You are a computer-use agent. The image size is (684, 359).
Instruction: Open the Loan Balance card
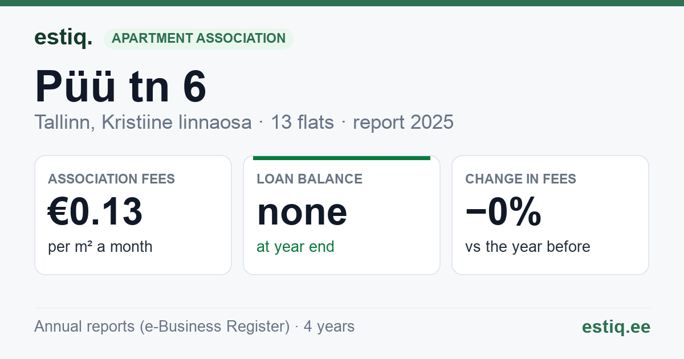tap(341, 215)
